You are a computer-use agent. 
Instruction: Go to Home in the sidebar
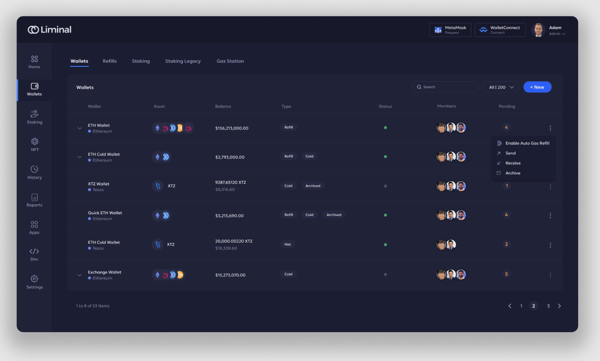coord(34,62)
